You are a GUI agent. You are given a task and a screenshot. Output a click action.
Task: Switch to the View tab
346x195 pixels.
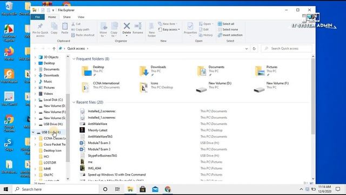tap(81, 17)
